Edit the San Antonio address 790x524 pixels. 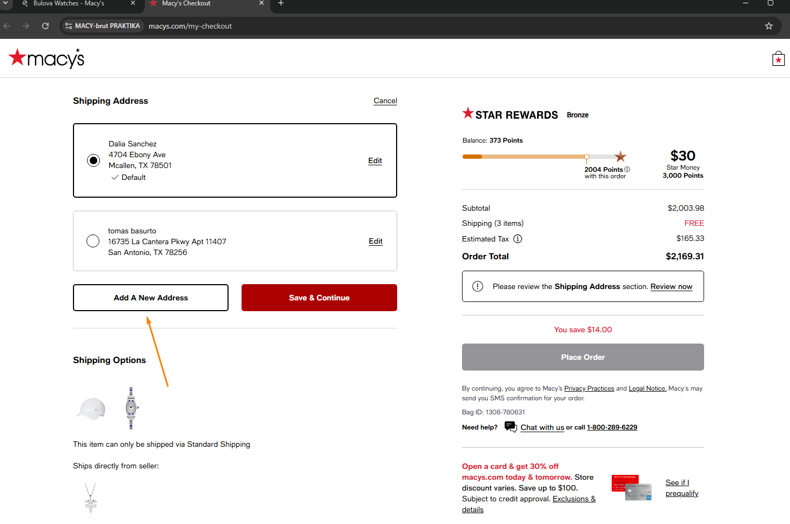point(376,241)
